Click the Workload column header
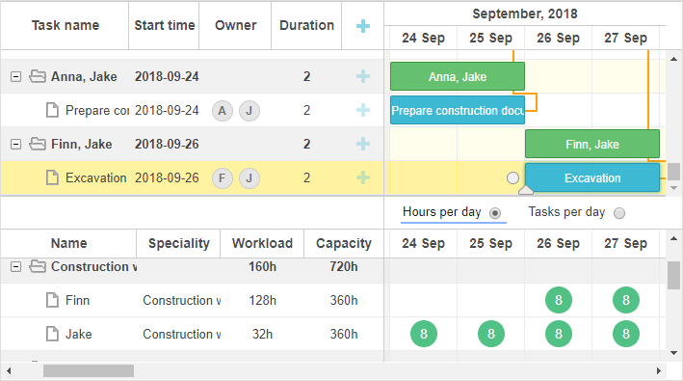Image resolution: width=683 pixels, height=381 pixels. pos(262,243)
